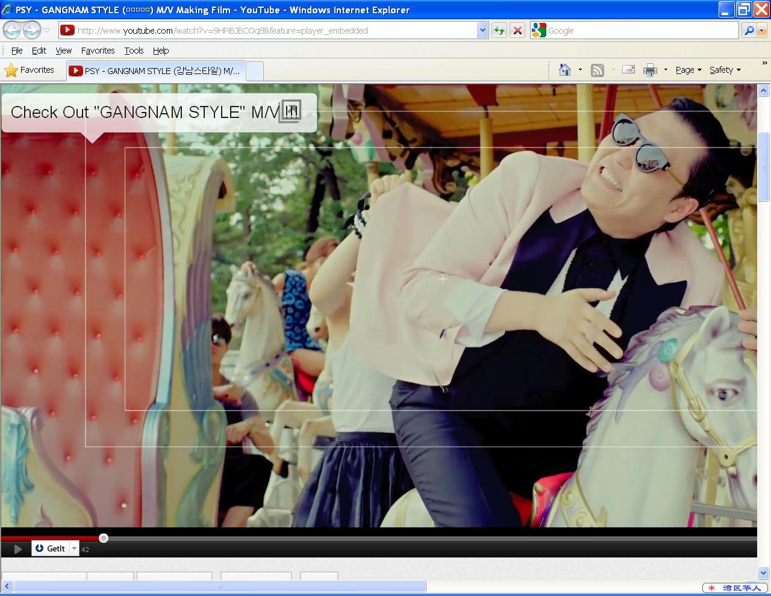Click the Print icon
This screenshot has height=596, width=771.
pyautogui.click(x=650, y=70)
